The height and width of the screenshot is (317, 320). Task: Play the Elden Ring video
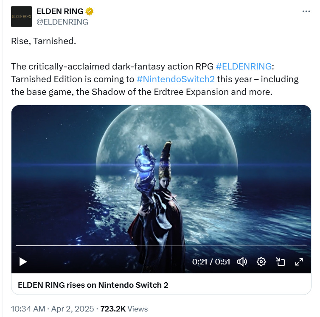point(23,262)
